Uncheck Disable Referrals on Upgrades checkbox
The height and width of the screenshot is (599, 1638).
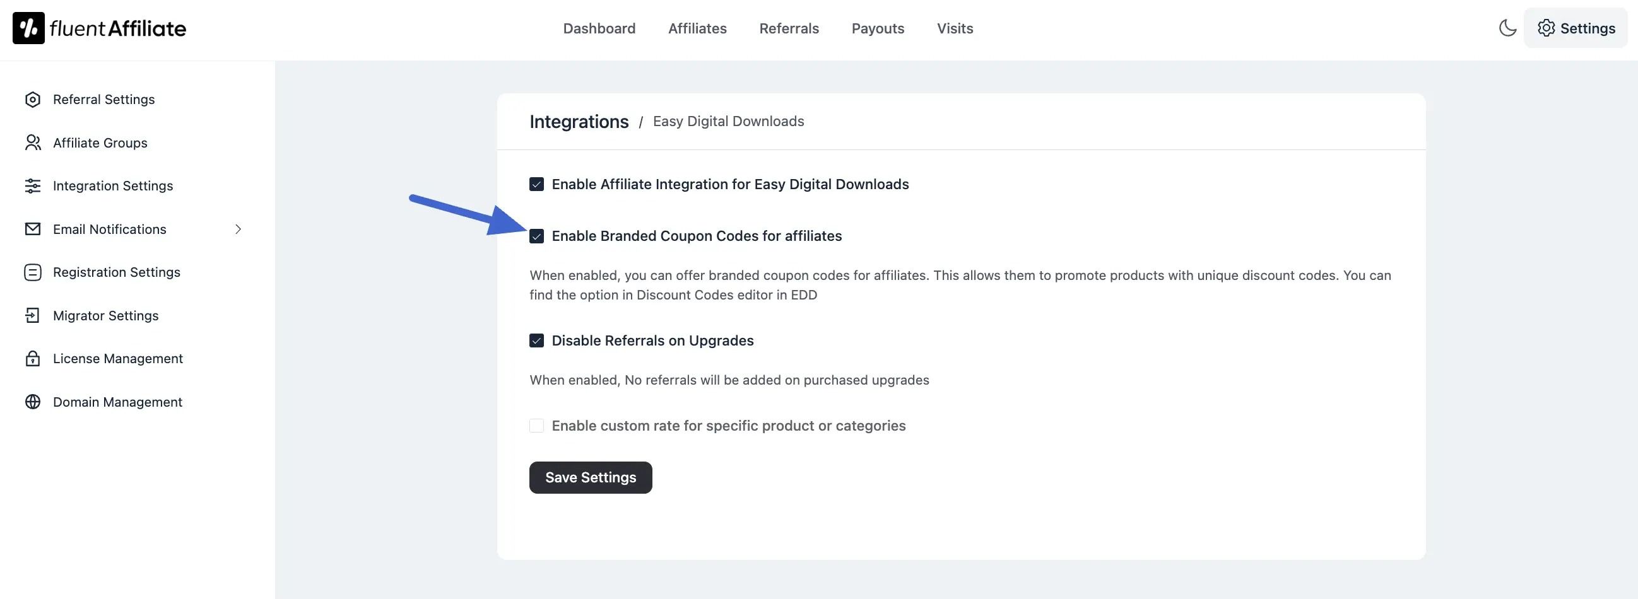pos(537,341)
